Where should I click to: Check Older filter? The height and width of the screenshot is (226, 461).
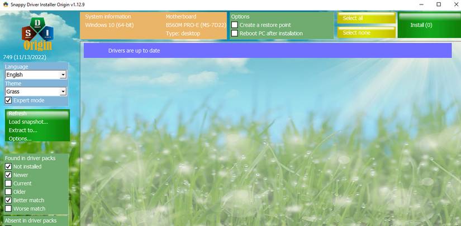click(8, 191)
